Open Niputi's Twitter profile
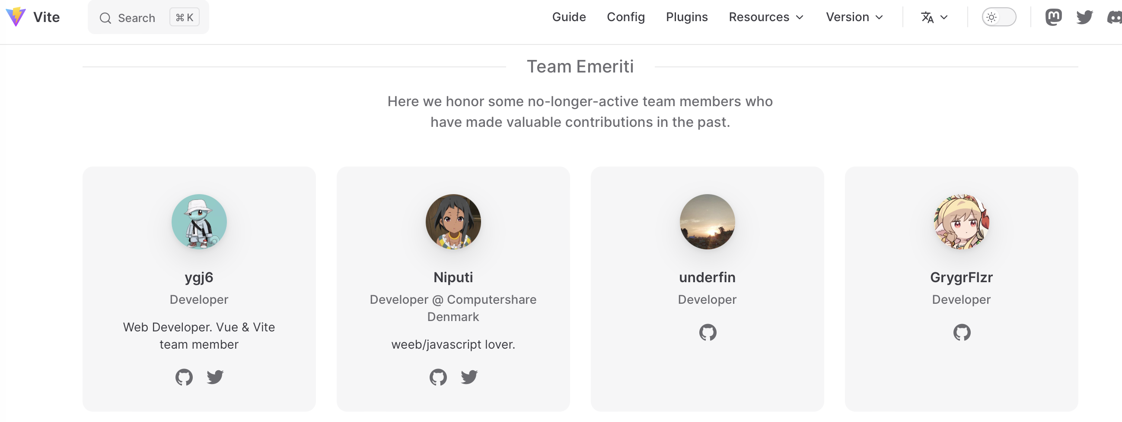Viewport: 1122px width, 422px height. click(469, 377)
